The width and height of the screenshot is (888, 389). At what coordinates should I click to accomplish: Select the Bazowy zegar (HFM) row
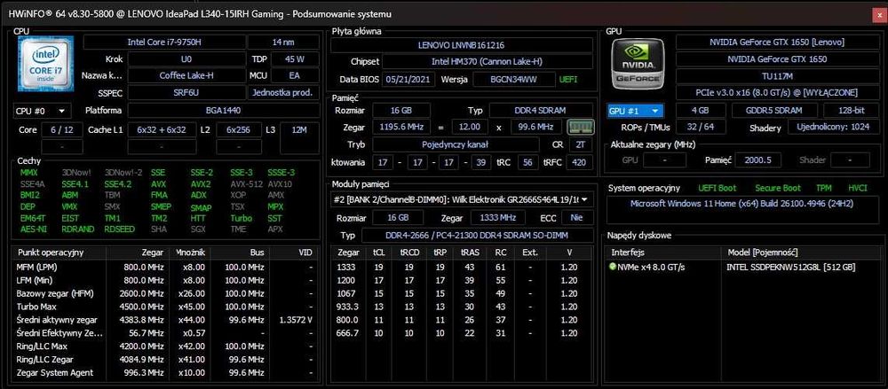tap(165, 293)
